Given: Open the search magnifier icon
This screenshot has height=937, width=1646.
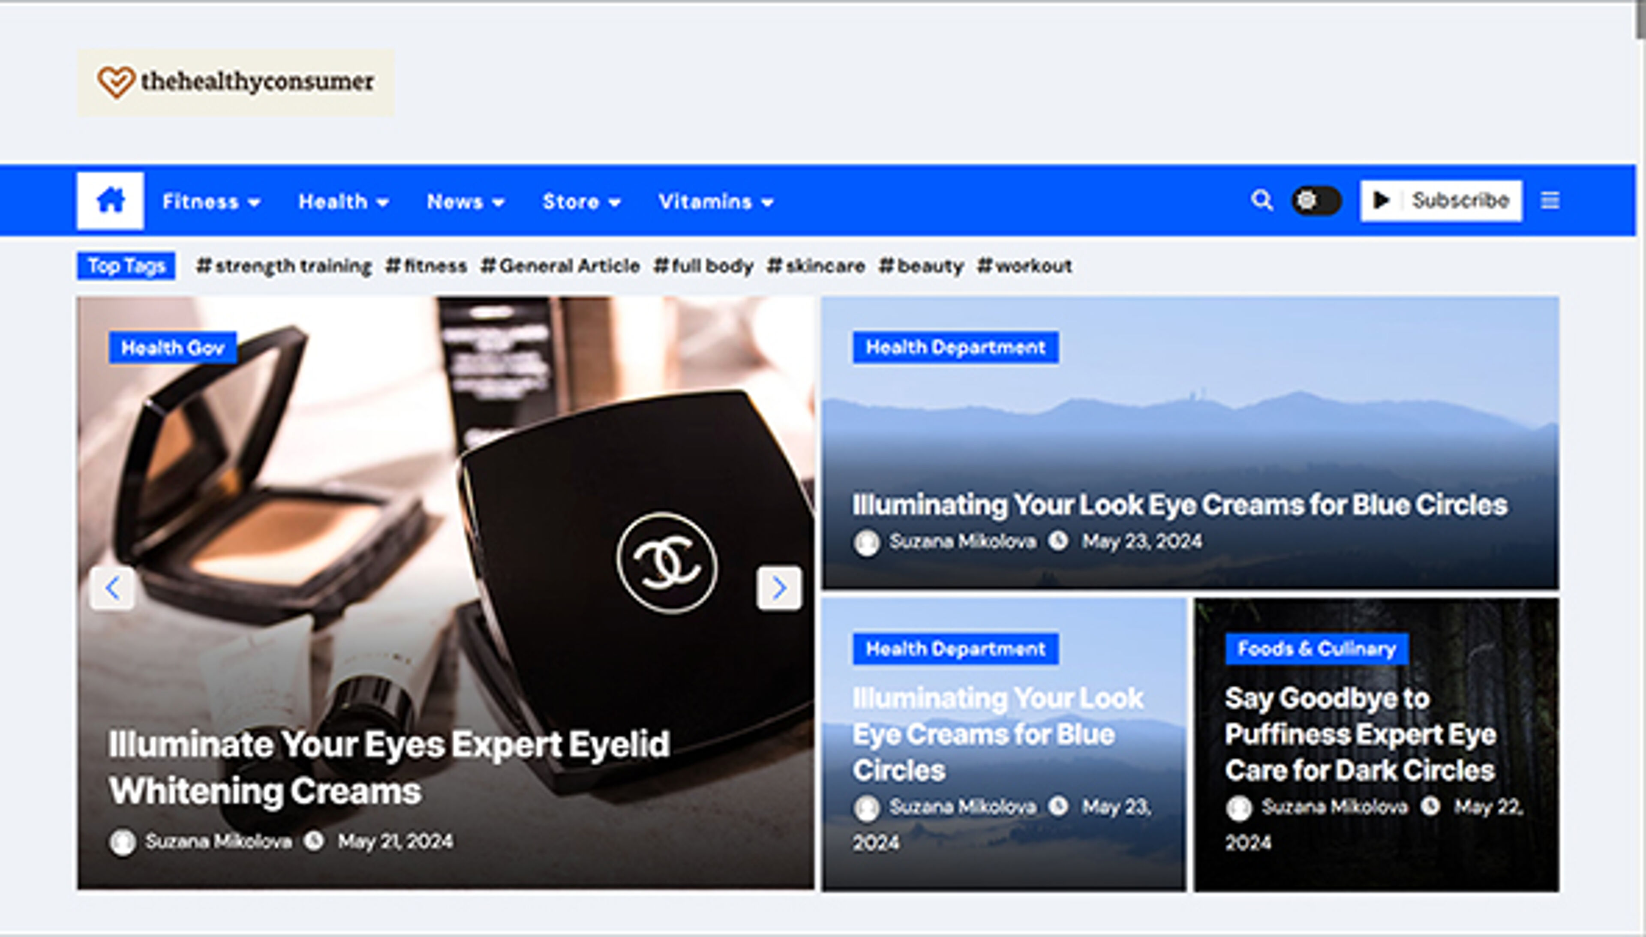Looking at the screenshot, I should click(1261, 200).
